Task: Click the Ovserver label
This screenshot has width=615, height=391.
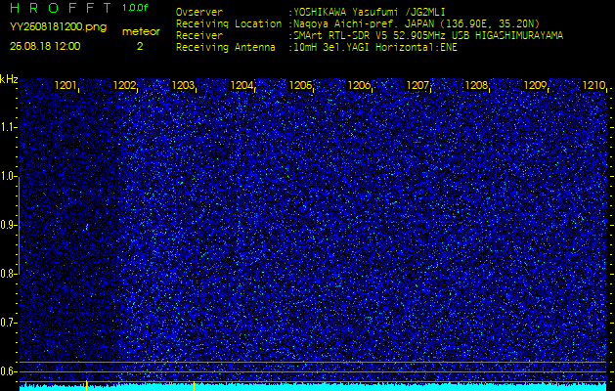Action: pos(199,12)
